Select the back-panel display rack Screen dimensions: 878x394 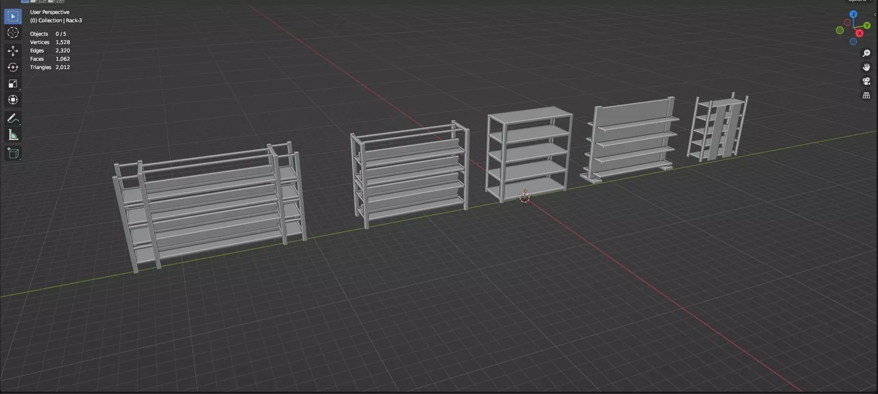(630, 139)
